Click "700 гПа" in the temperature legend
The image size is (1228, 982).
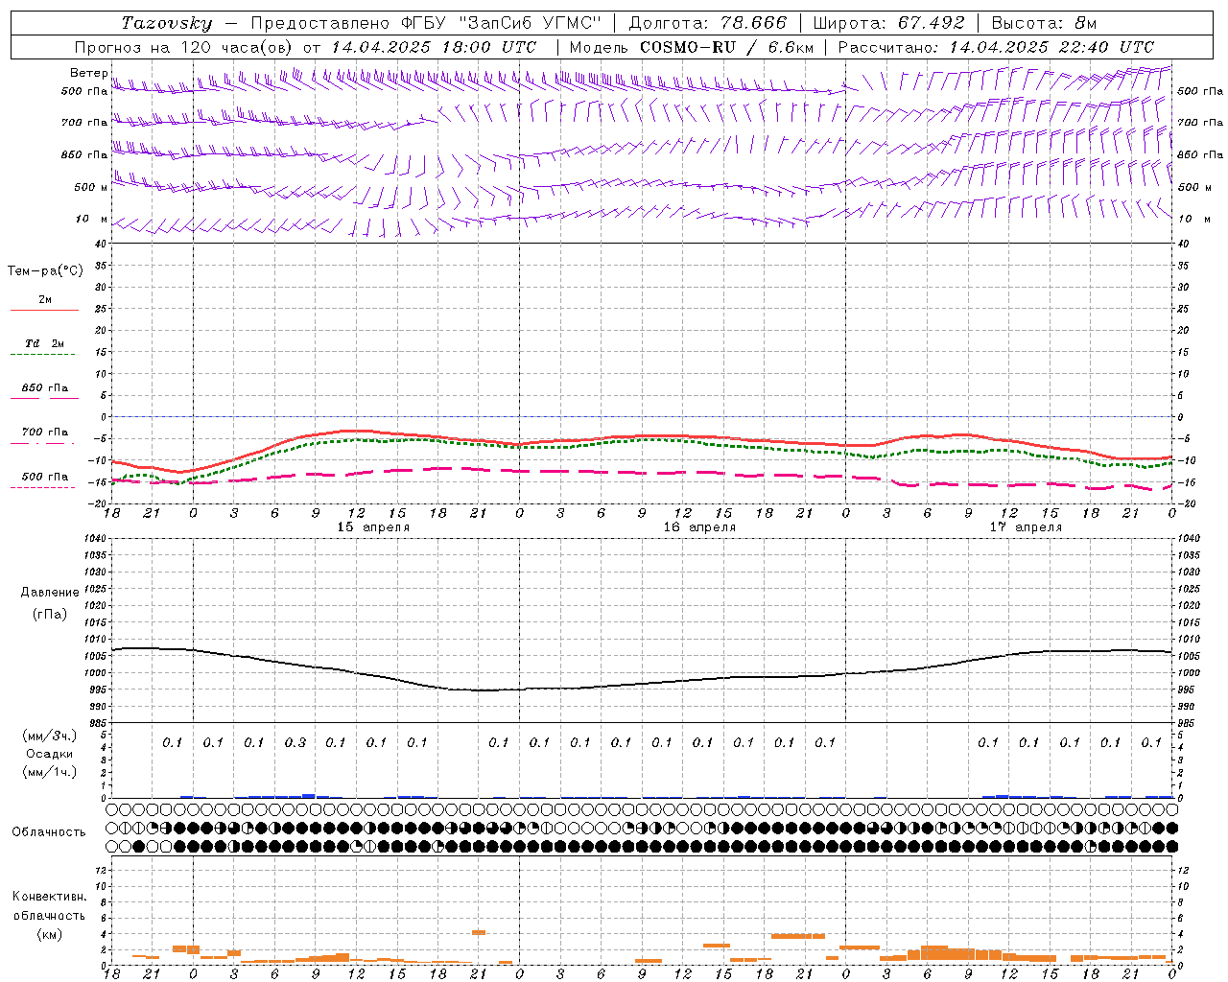[x=45, y=432]
